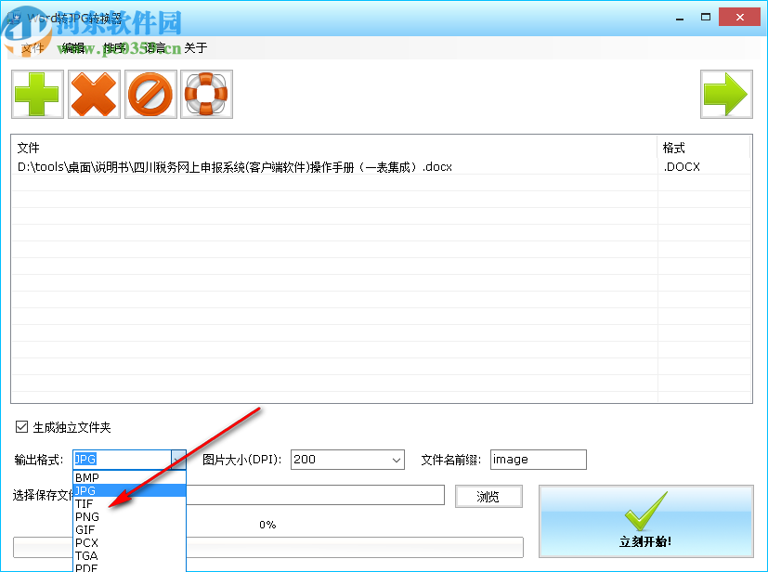Viewport: 768px width, 572px height.
Task: Click the red X icon to remove files
Action: (94, 94)
